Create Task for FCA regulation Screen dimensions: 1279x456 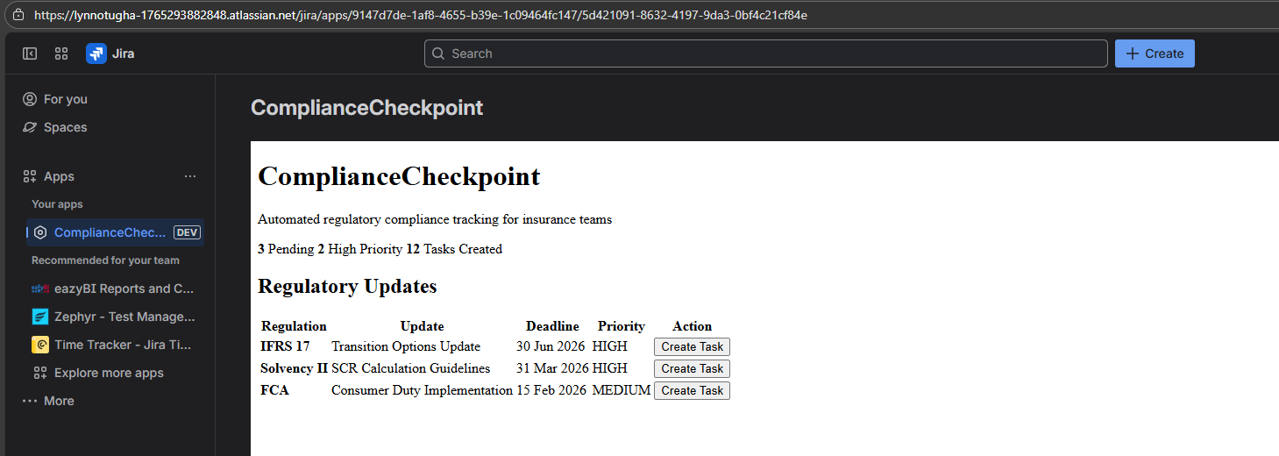pyautogui.click(x=692, y=391)
